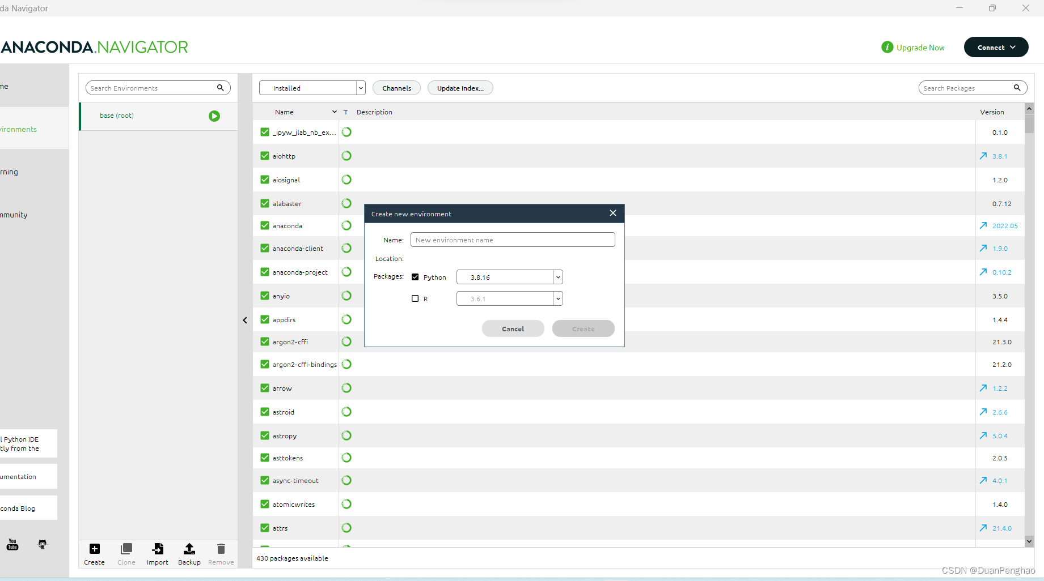The width and height of the screenshot is (1044, 581).
Task: Click the upgrade arrow for async-timeout 4.0.1
Action: click(x=983, y=480)
